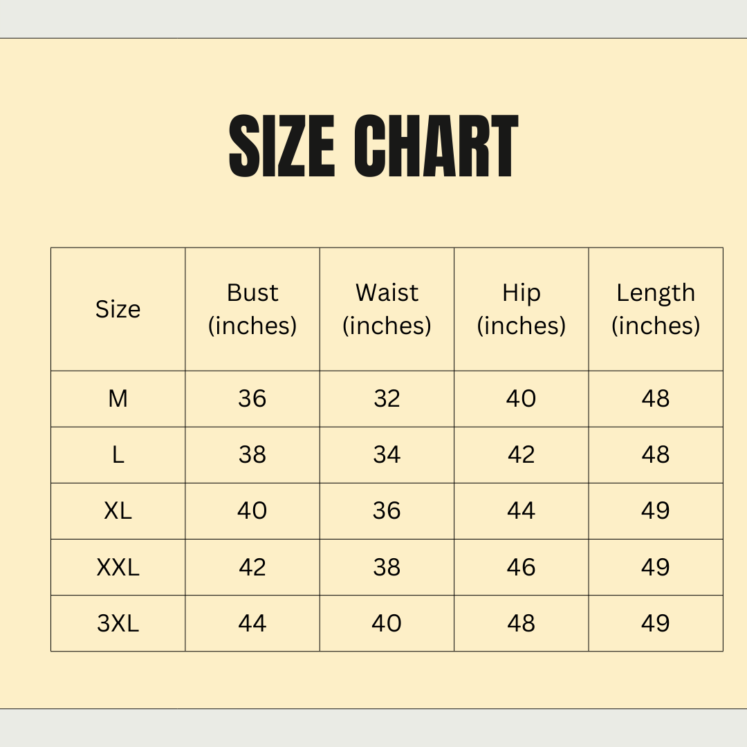Click the 3XL size row label
Image resolution: width=747 pixels, height=747 pixels.
pos(118,623)
